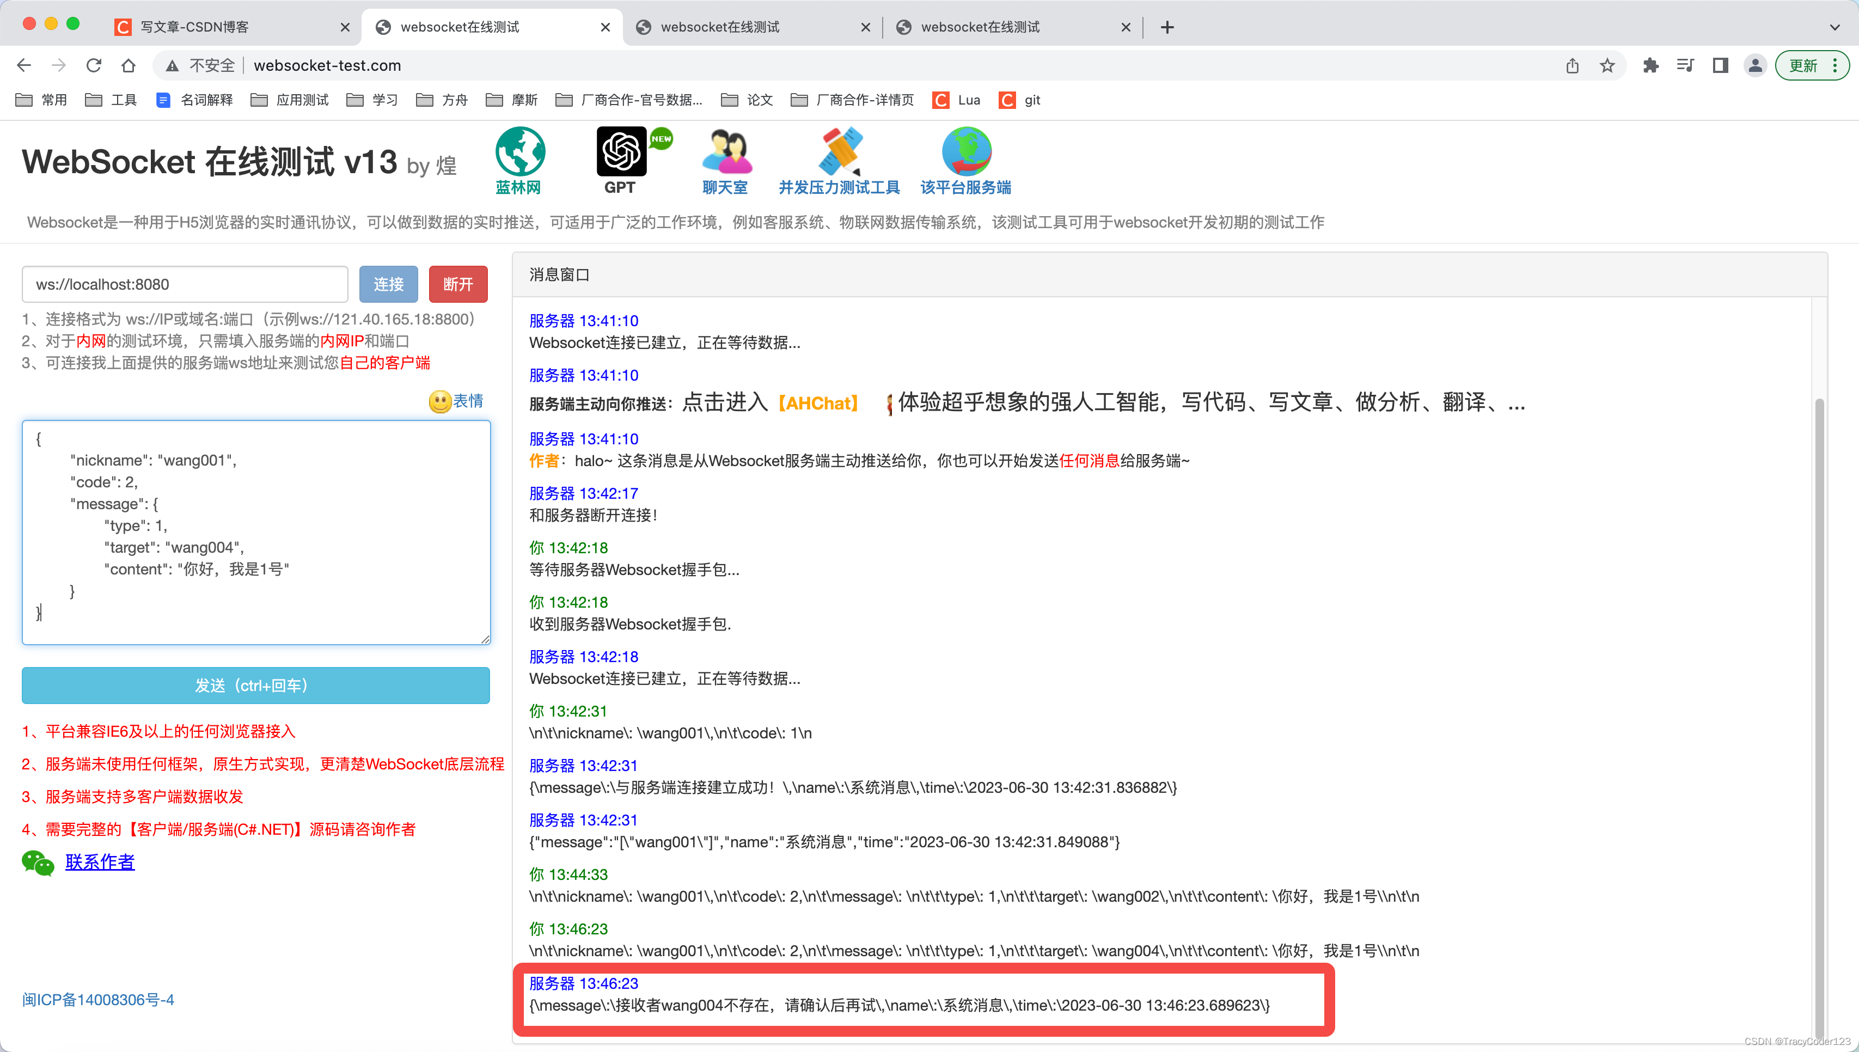Click the ws://localhost:8080 address input field

pos(184,284)
